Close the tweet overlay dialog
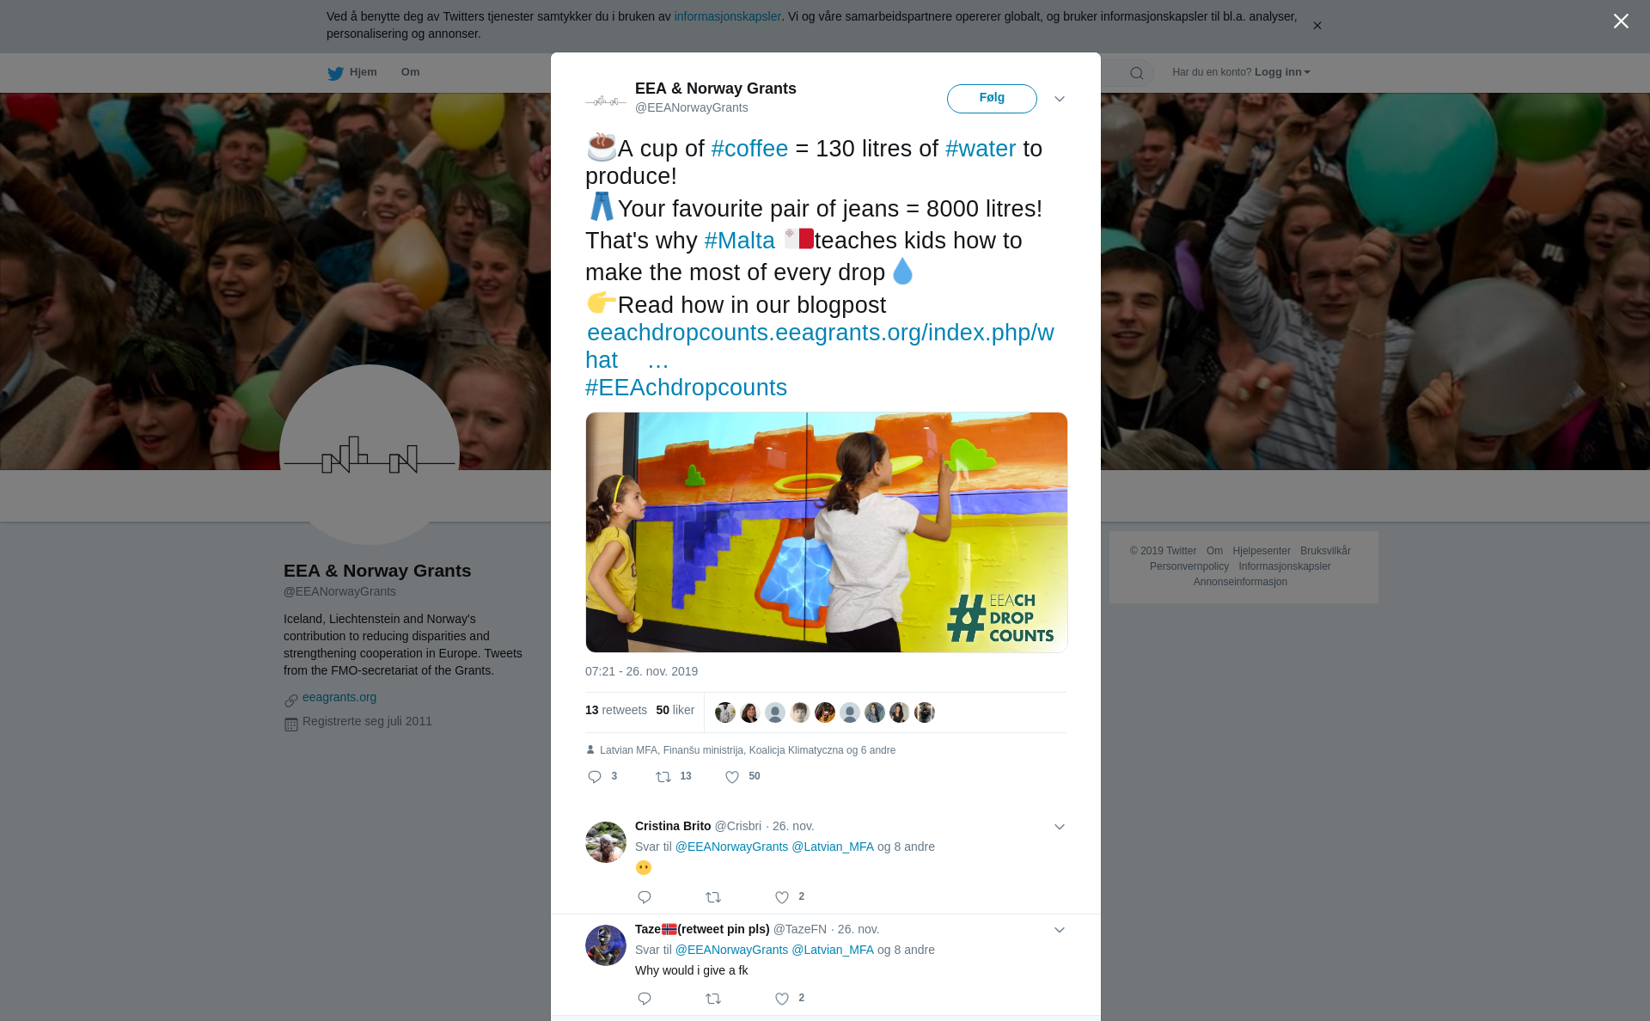Screen dimensions: 1650x1021 coord(1621,21)
